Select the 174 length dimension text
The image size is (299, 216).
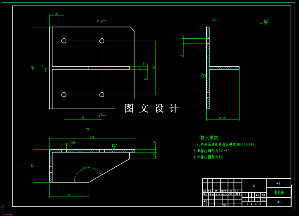[x=92, y=137]
